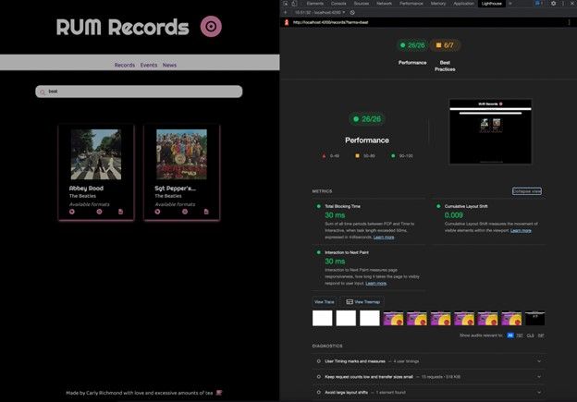
Task: Switch to the Sources tab
Action: 362,4
